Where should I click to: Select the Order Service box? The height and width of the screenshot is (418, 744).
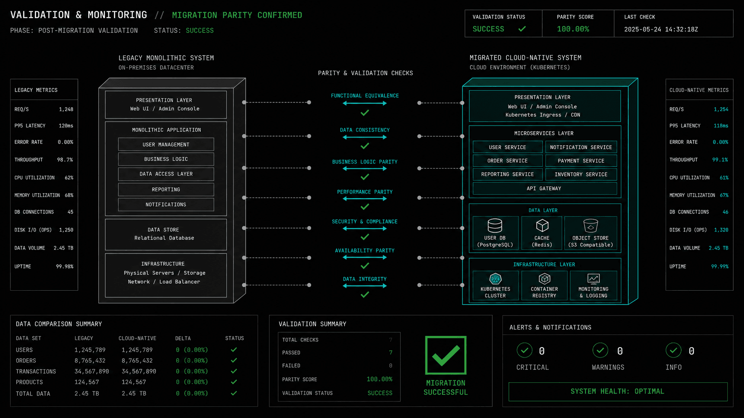coord(507,161)
